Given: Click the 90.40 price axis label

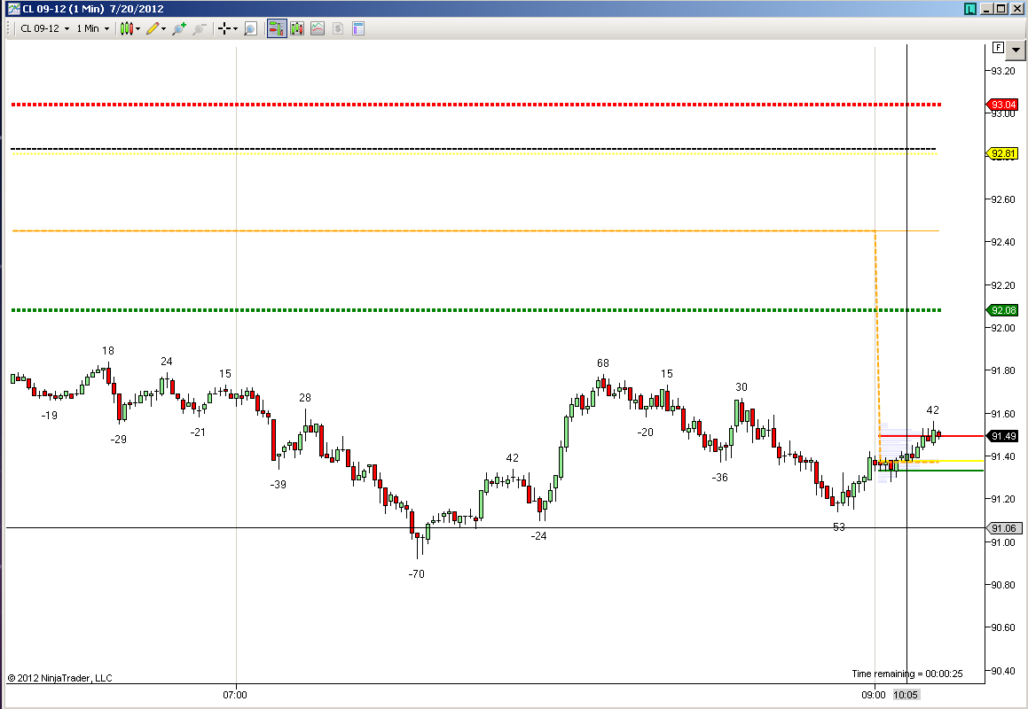Looking at the screenshot, I should tap(1003, 671).
